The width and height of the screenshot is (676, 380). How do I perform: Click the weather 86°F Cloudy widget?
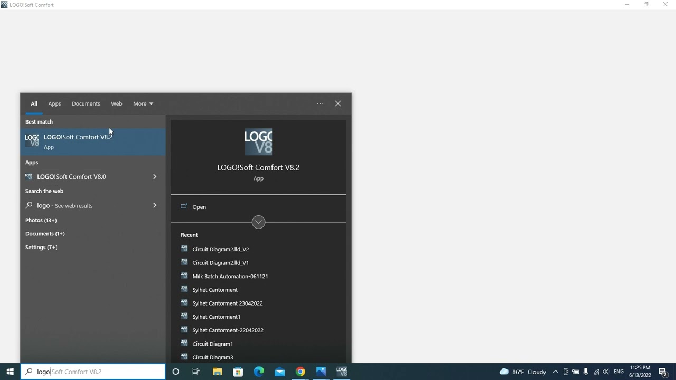[x=522, y=372]
